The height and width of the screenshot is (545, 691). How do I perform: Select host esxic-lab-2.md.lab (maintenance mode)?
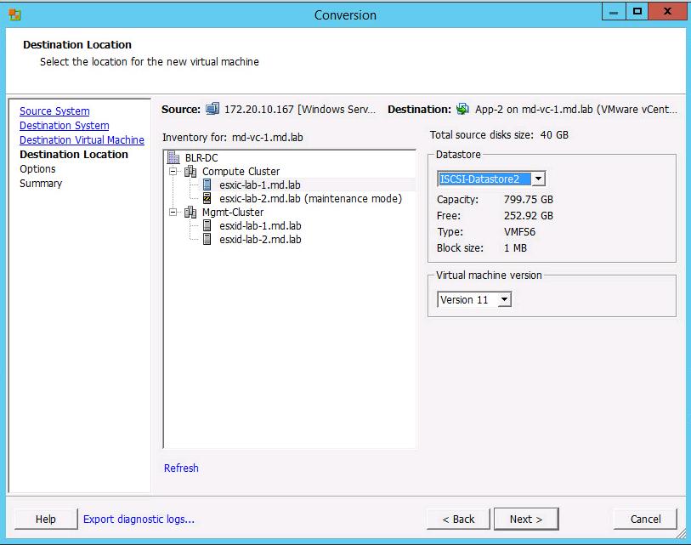point(311,198)
